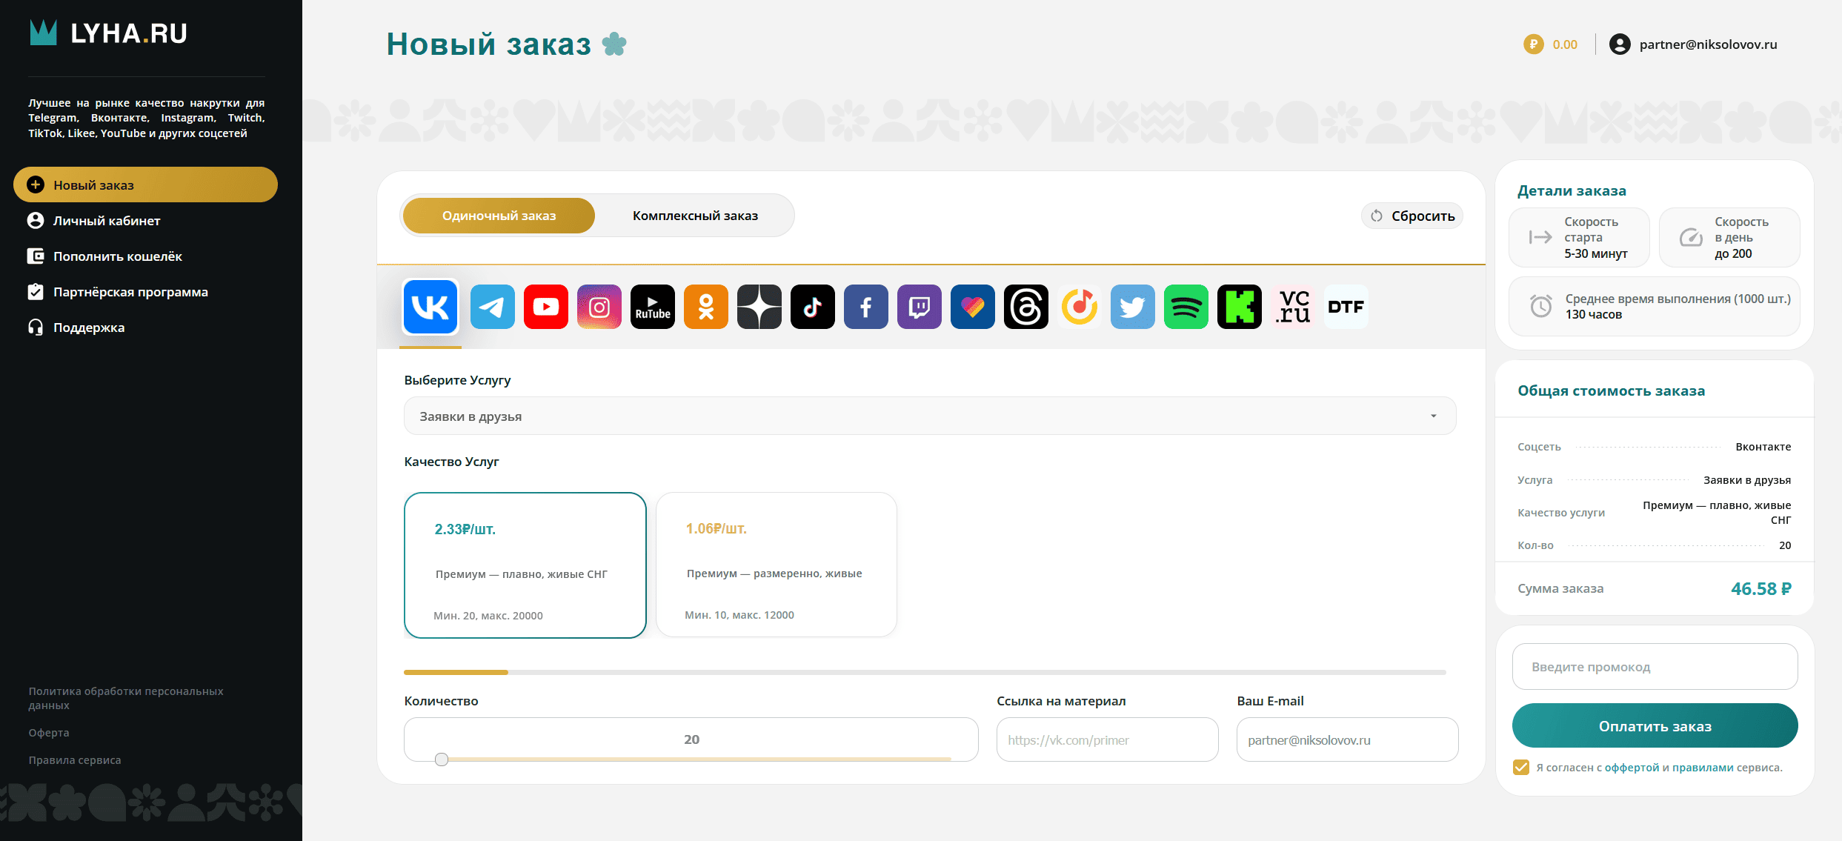Screen dimensions: 1842x841
Task: Open the 'Заявки в друзья' service dropdown
Action: coord(930,416)
